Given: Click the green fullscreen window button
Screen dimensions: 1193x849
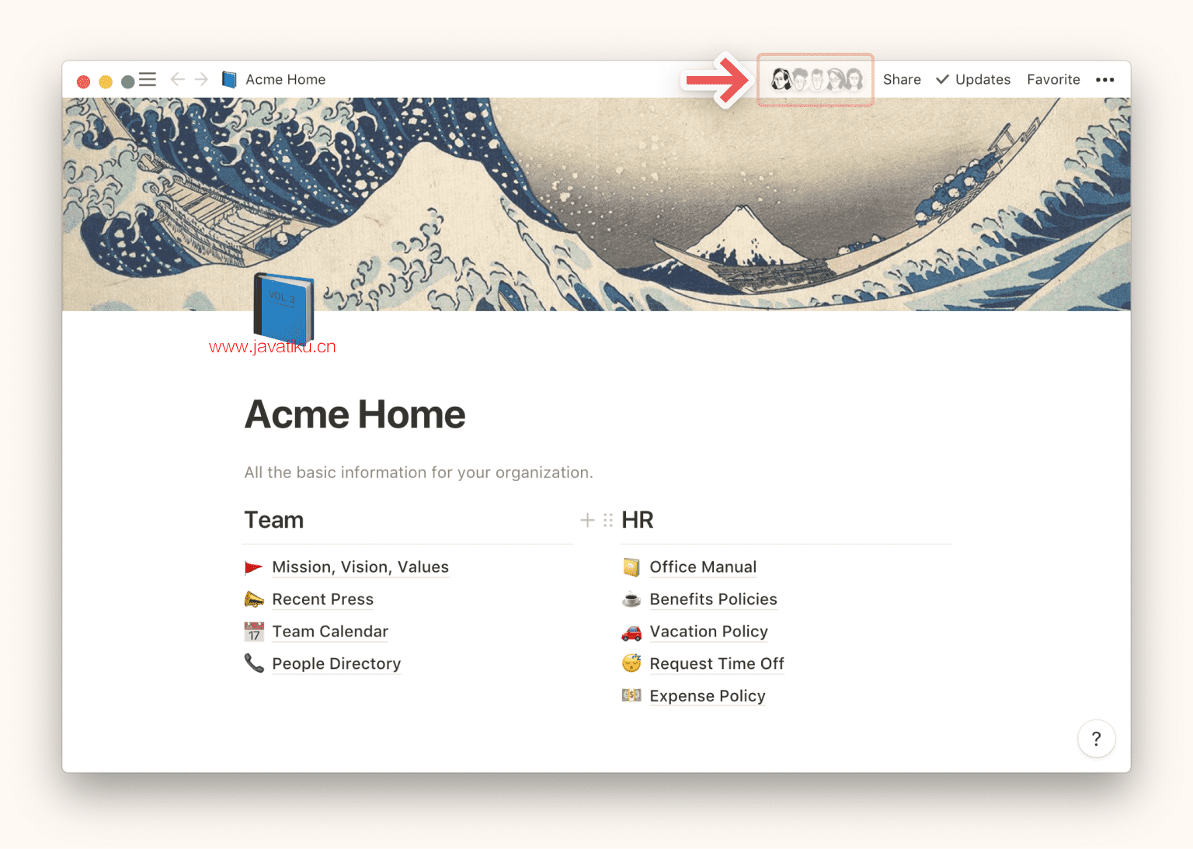Looking at the screenshot, I should pyautogui.click(x=128, y=81).
